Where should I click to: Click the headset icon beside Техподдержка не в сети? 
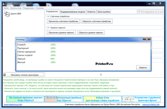tap(139, 12)
